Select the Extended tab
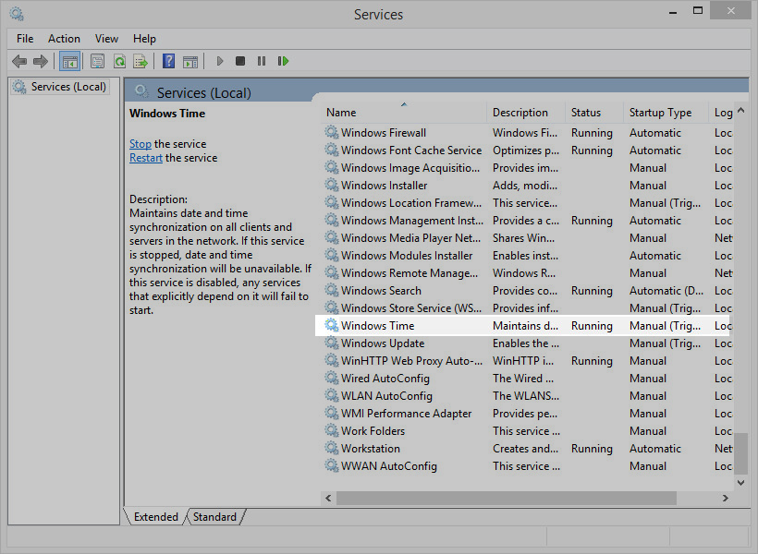This screenshot has width=758, height=554. click(x=155, y=517)
